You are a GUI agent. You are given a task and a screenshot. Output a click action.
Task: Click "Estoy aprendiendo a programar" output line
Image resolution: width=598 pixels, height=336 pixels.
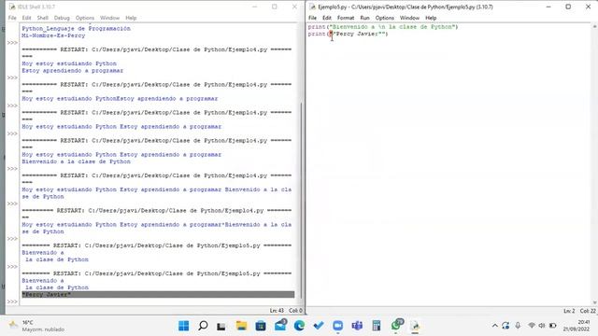click(x=73, y=71)
